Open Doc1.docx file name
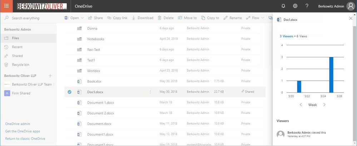The width and height of the screenshot is (357, 146). coord(95,92)
